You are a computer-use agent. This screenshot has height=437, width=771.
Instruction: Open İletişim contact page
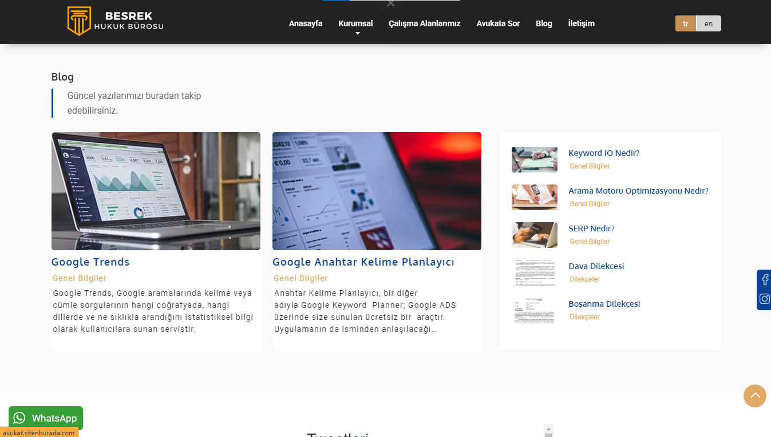[581, 23]
